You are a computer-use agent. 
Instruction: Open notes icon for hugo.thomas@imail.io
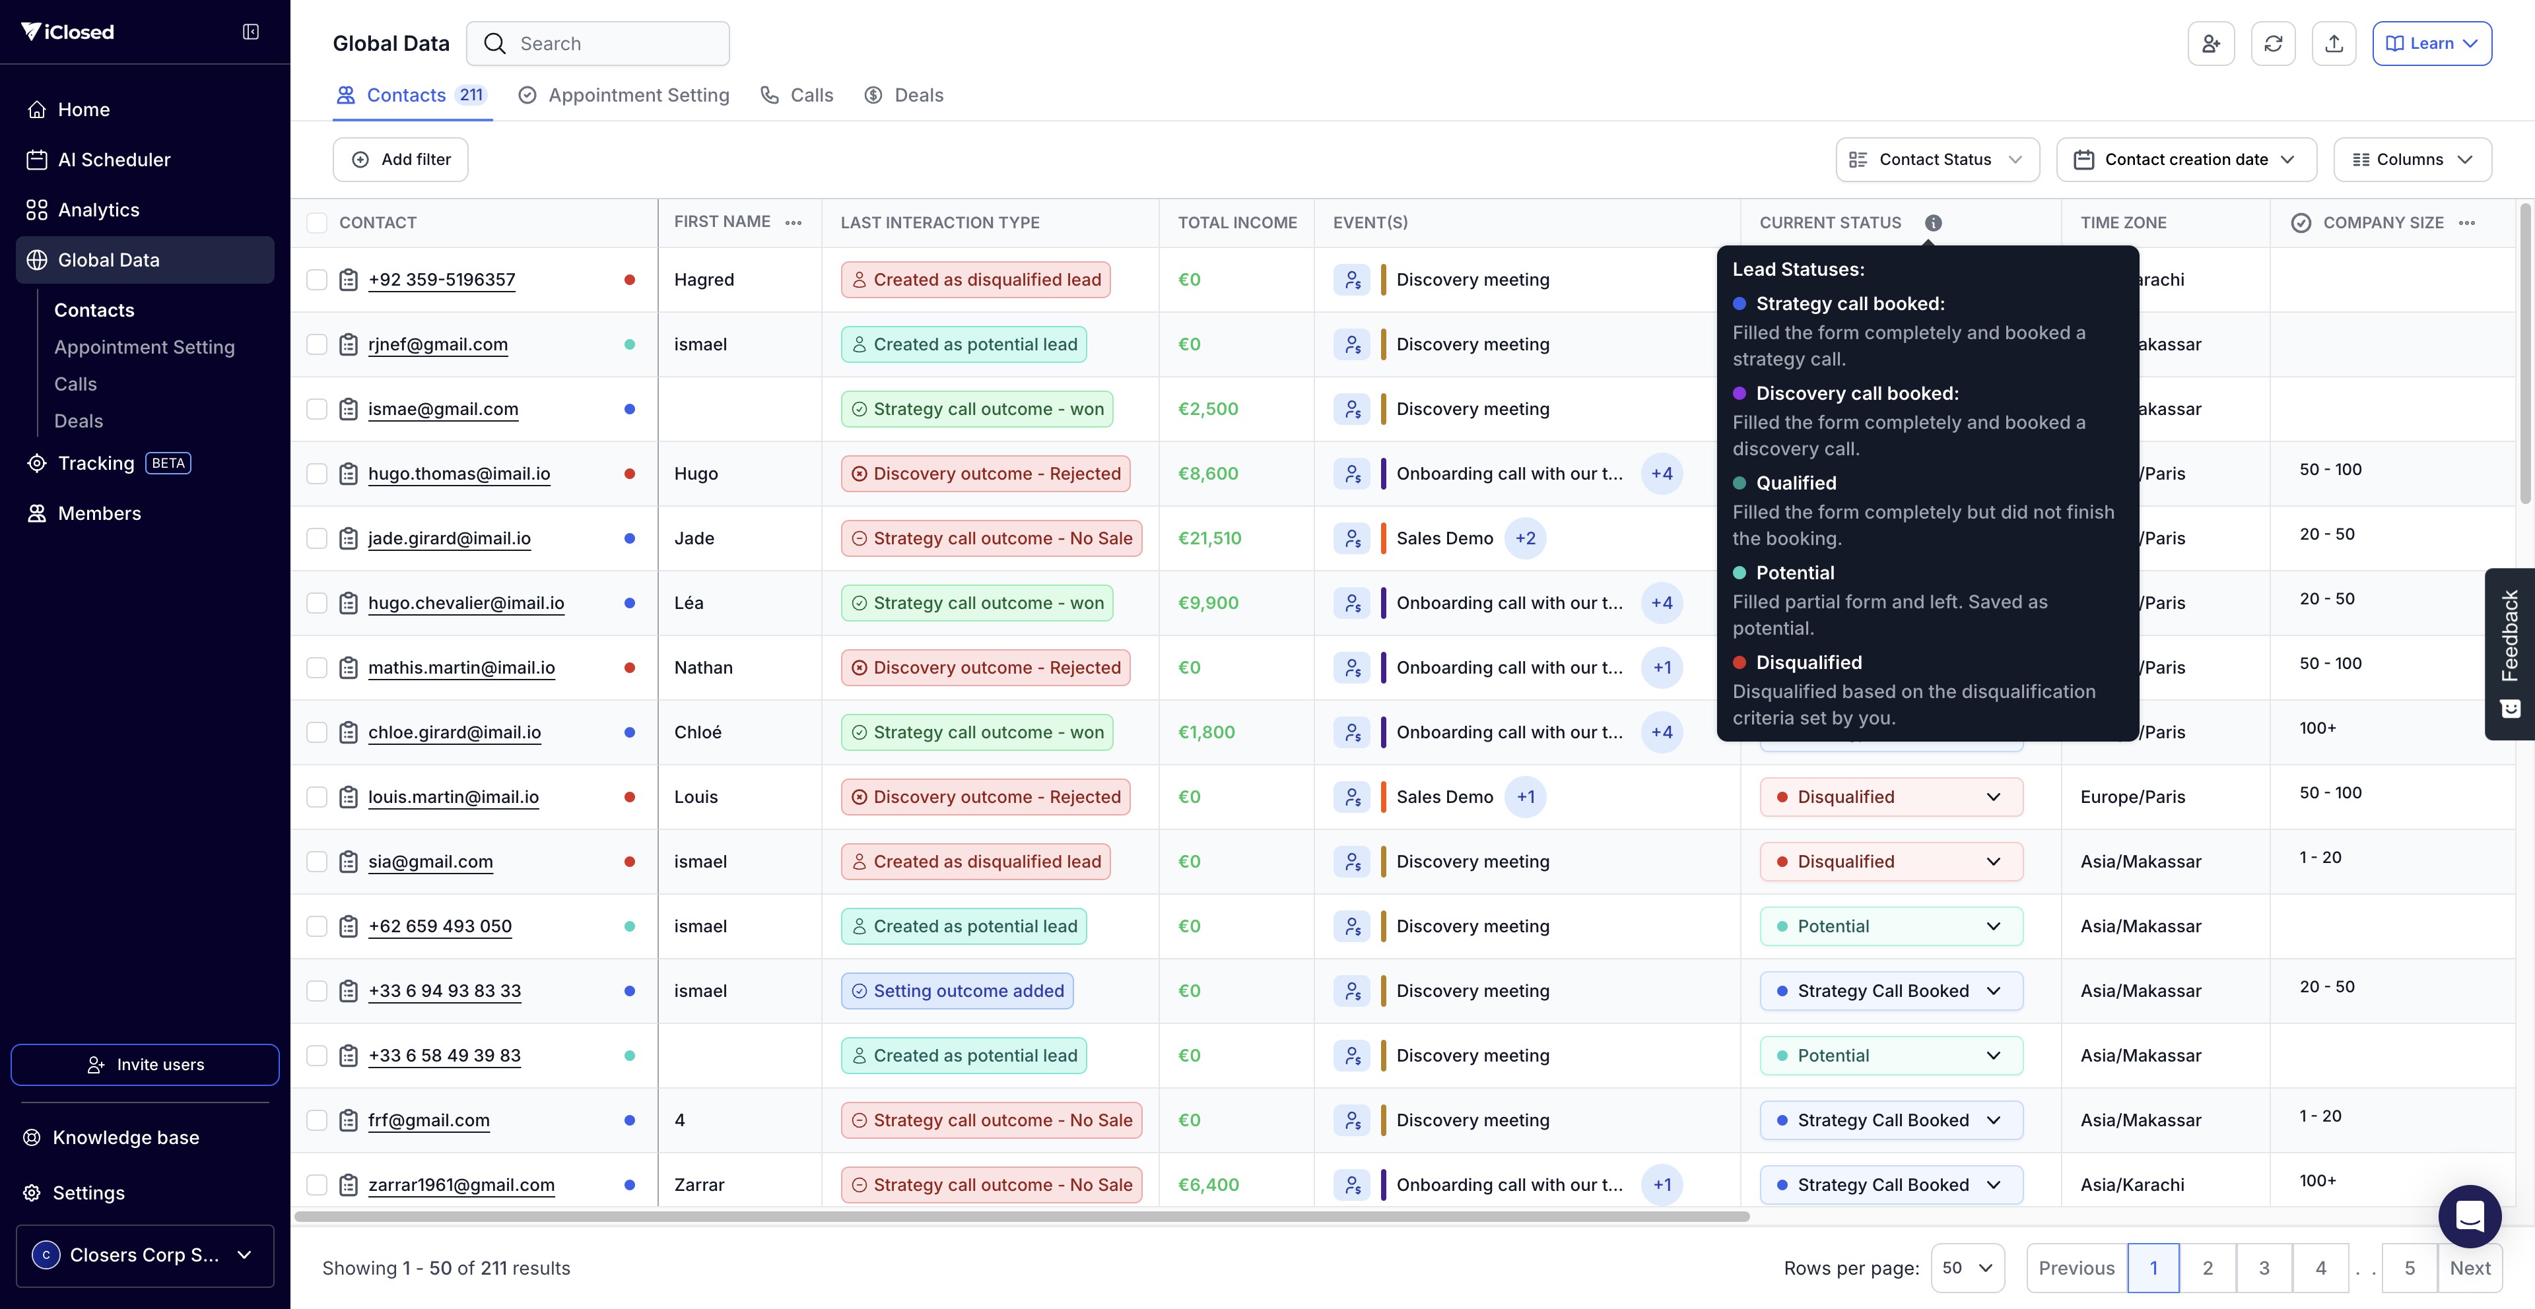(x=349, y=473)
